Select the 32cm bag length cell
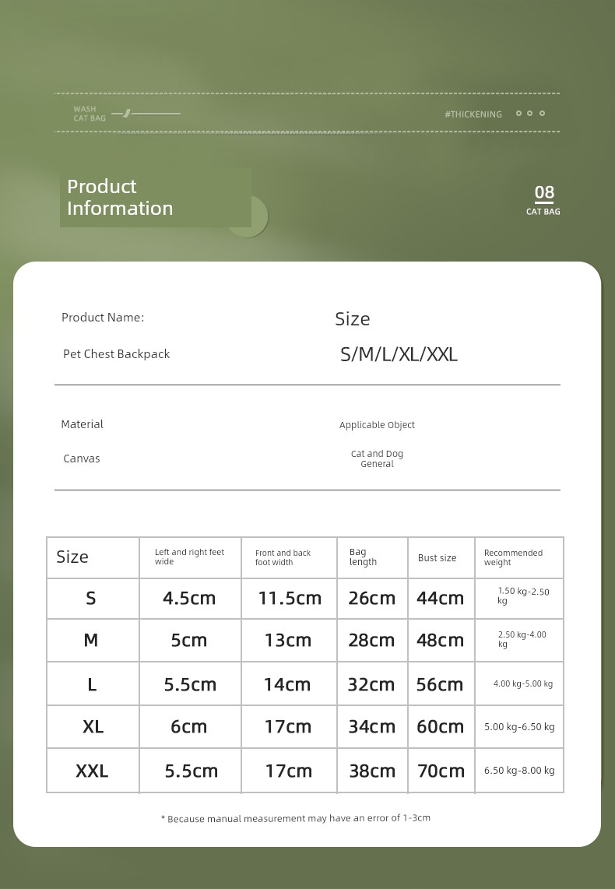Image resolution: width=615 pixels, height=889 pixels. pos(372,683)
